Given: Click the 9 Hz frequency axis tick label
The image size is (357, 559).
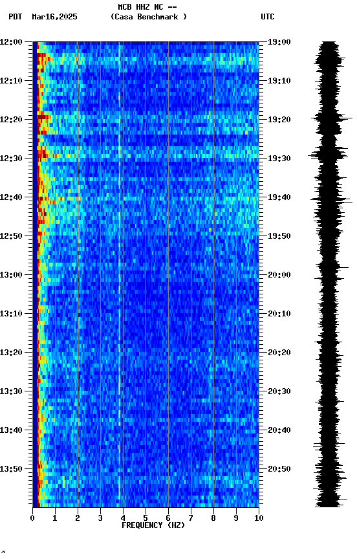Looking at the screenshot, I should (x=236, y=518).
